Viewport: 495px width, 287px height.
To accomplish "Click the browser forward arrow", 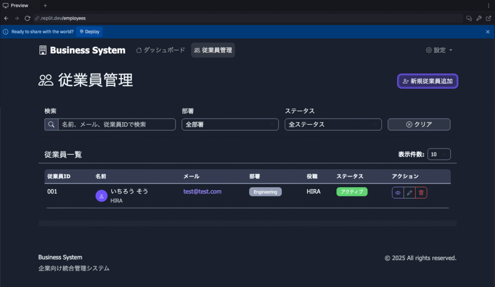I will 17,18.
